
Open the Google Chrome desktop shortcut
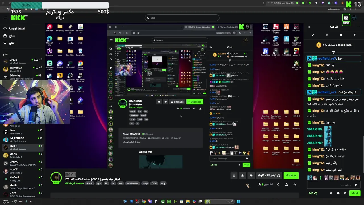[80, 65]
